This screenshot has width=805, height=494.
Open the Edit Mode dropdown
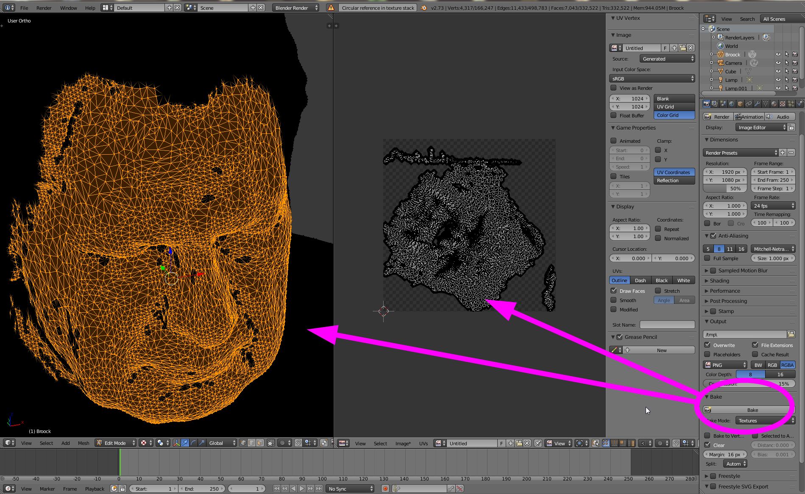(115, 443)
